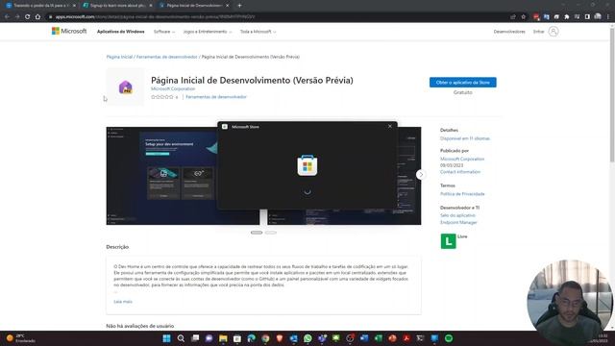Go to next screenshot with the carousel arrow
The width and height of the screenshot is (615, 346).
pos(421,175)
